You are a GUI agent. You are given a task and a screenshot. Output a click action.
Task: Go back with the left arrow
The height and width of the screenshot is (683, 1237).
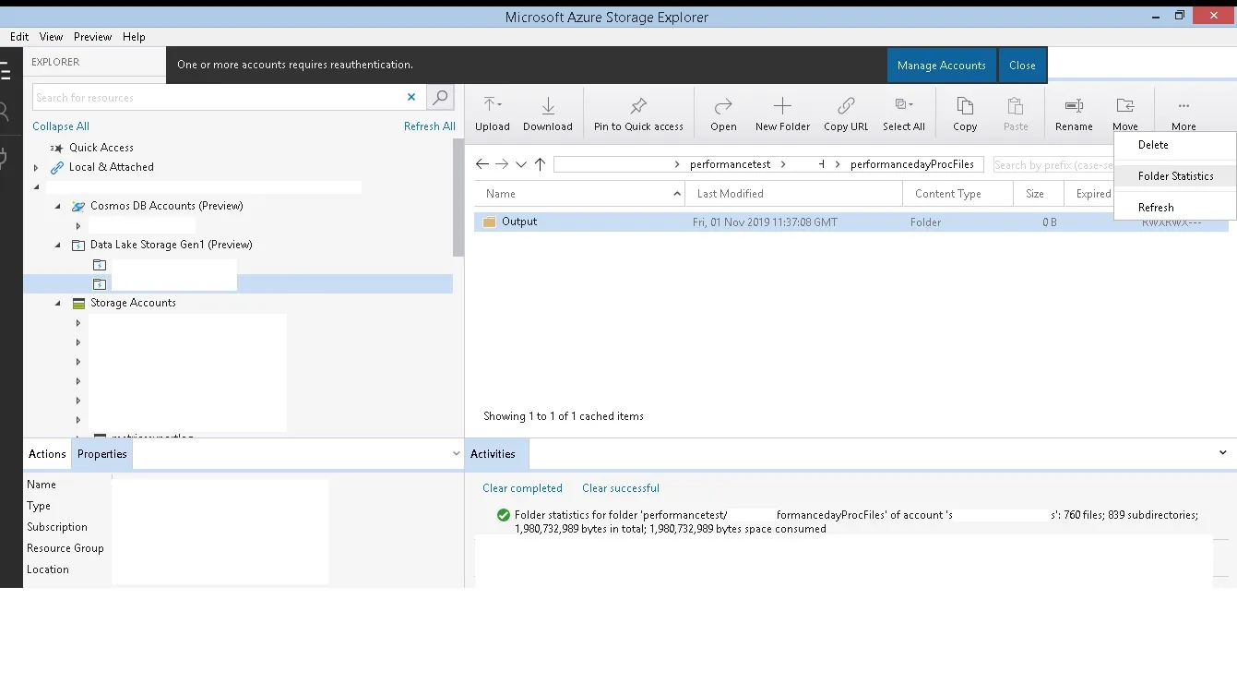click(x=482, y=164)
